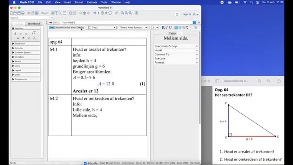Image resolution: width=293 pixels, height=165 pixels.
Task: Open help via the question mark icon
Action: pos(136,13)
